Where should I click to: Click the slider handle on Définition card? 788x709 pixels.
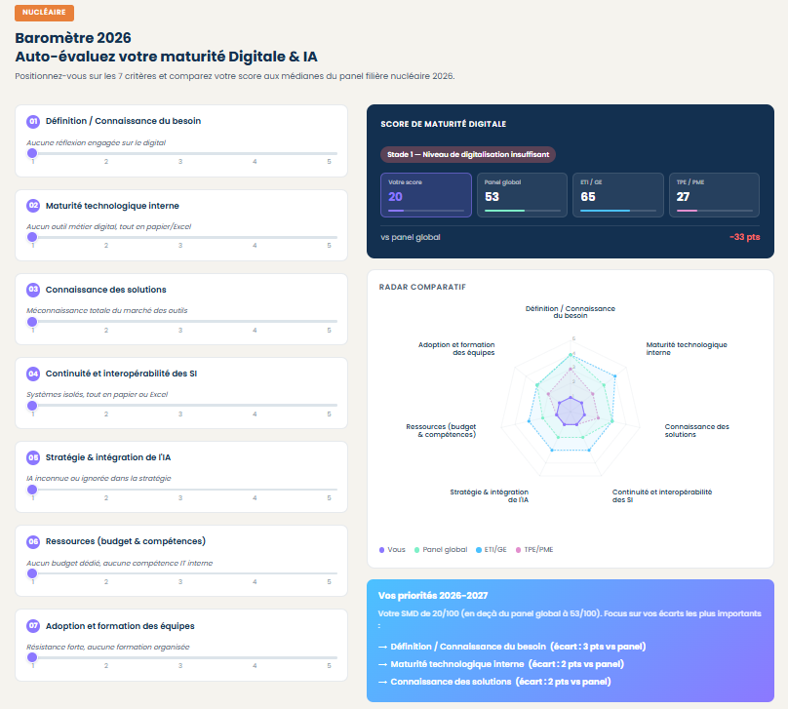(x=32, y=153)
